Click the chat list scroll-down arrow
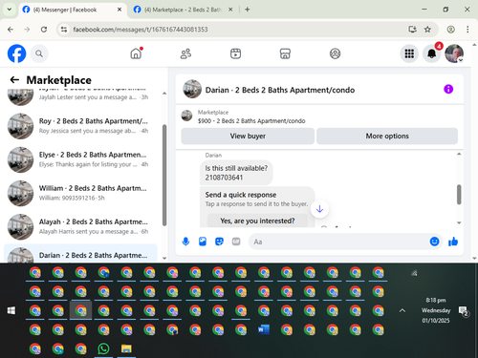This screenshot has height=358, width=478. pyautogui.click(x=164, y=258)
